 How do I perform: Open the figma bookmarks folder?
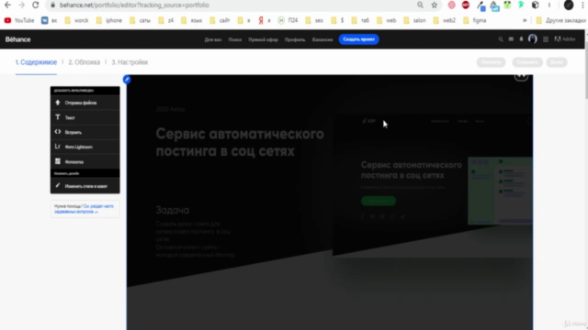point(475,20)
